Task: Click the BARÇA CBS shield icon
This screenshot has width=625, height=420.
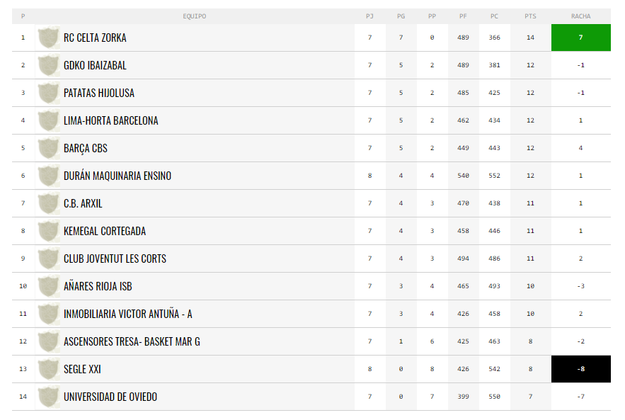Action: click(48, 148)
